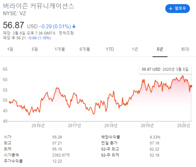Screen dimensions: 196x167
Task: Click the −0.29 (0.51%) change value
Action: (x=55, y=26)
